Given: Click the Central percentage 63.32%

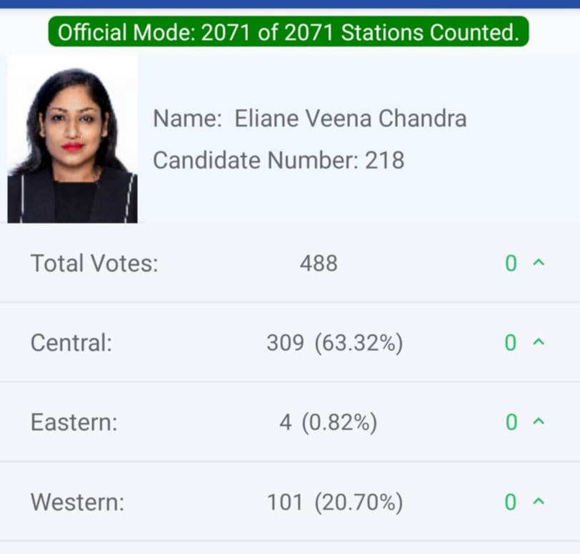Looking at the screenshot, I should tap(359, 343).
